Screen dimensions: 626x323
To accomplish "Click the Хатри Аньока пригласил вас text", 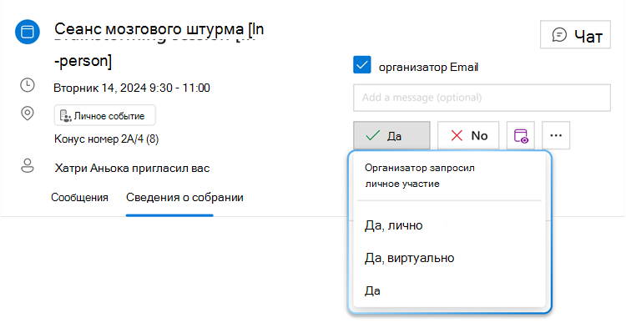I will (x=132, y=168).
